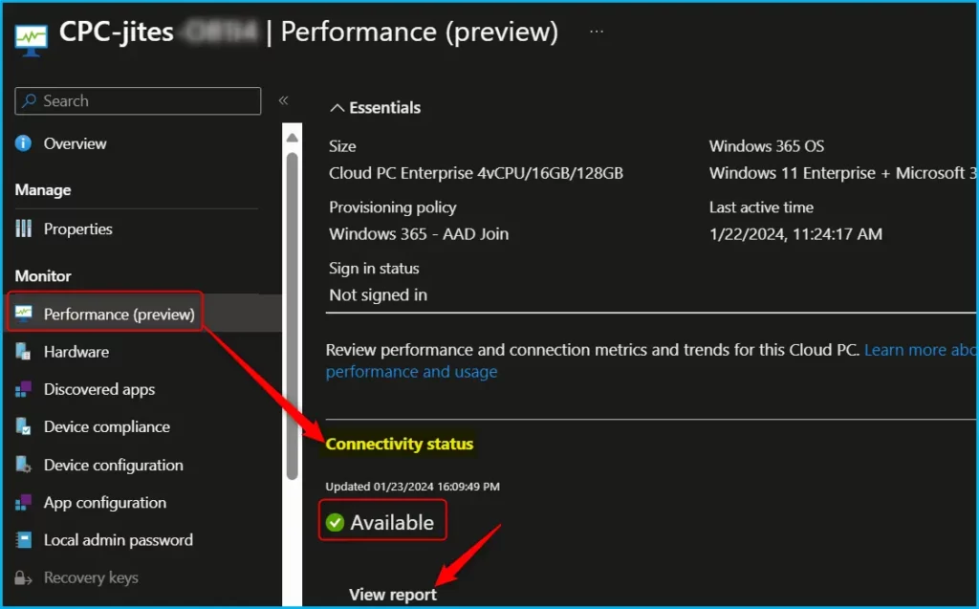Click the 'Manage' section heading
The height and width of the screenshot is (609, 979).
(43, 190)
